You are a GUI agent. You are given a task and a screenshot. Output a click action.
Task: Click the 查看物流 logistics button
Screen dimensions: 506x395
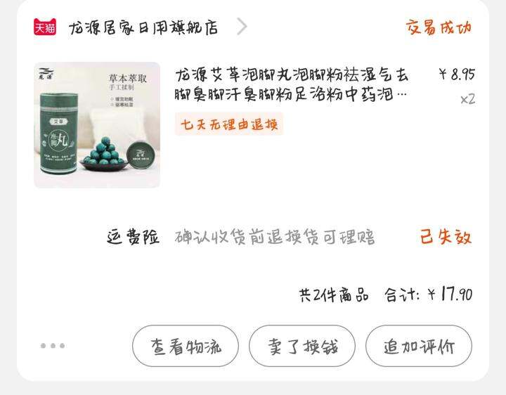click(186, 346)
